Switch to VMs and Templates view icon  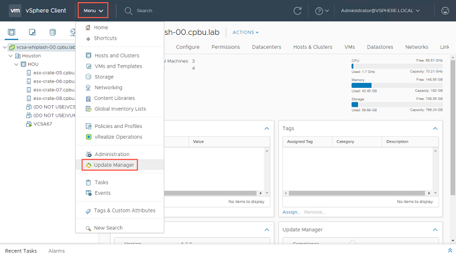[x=32, y=32]
